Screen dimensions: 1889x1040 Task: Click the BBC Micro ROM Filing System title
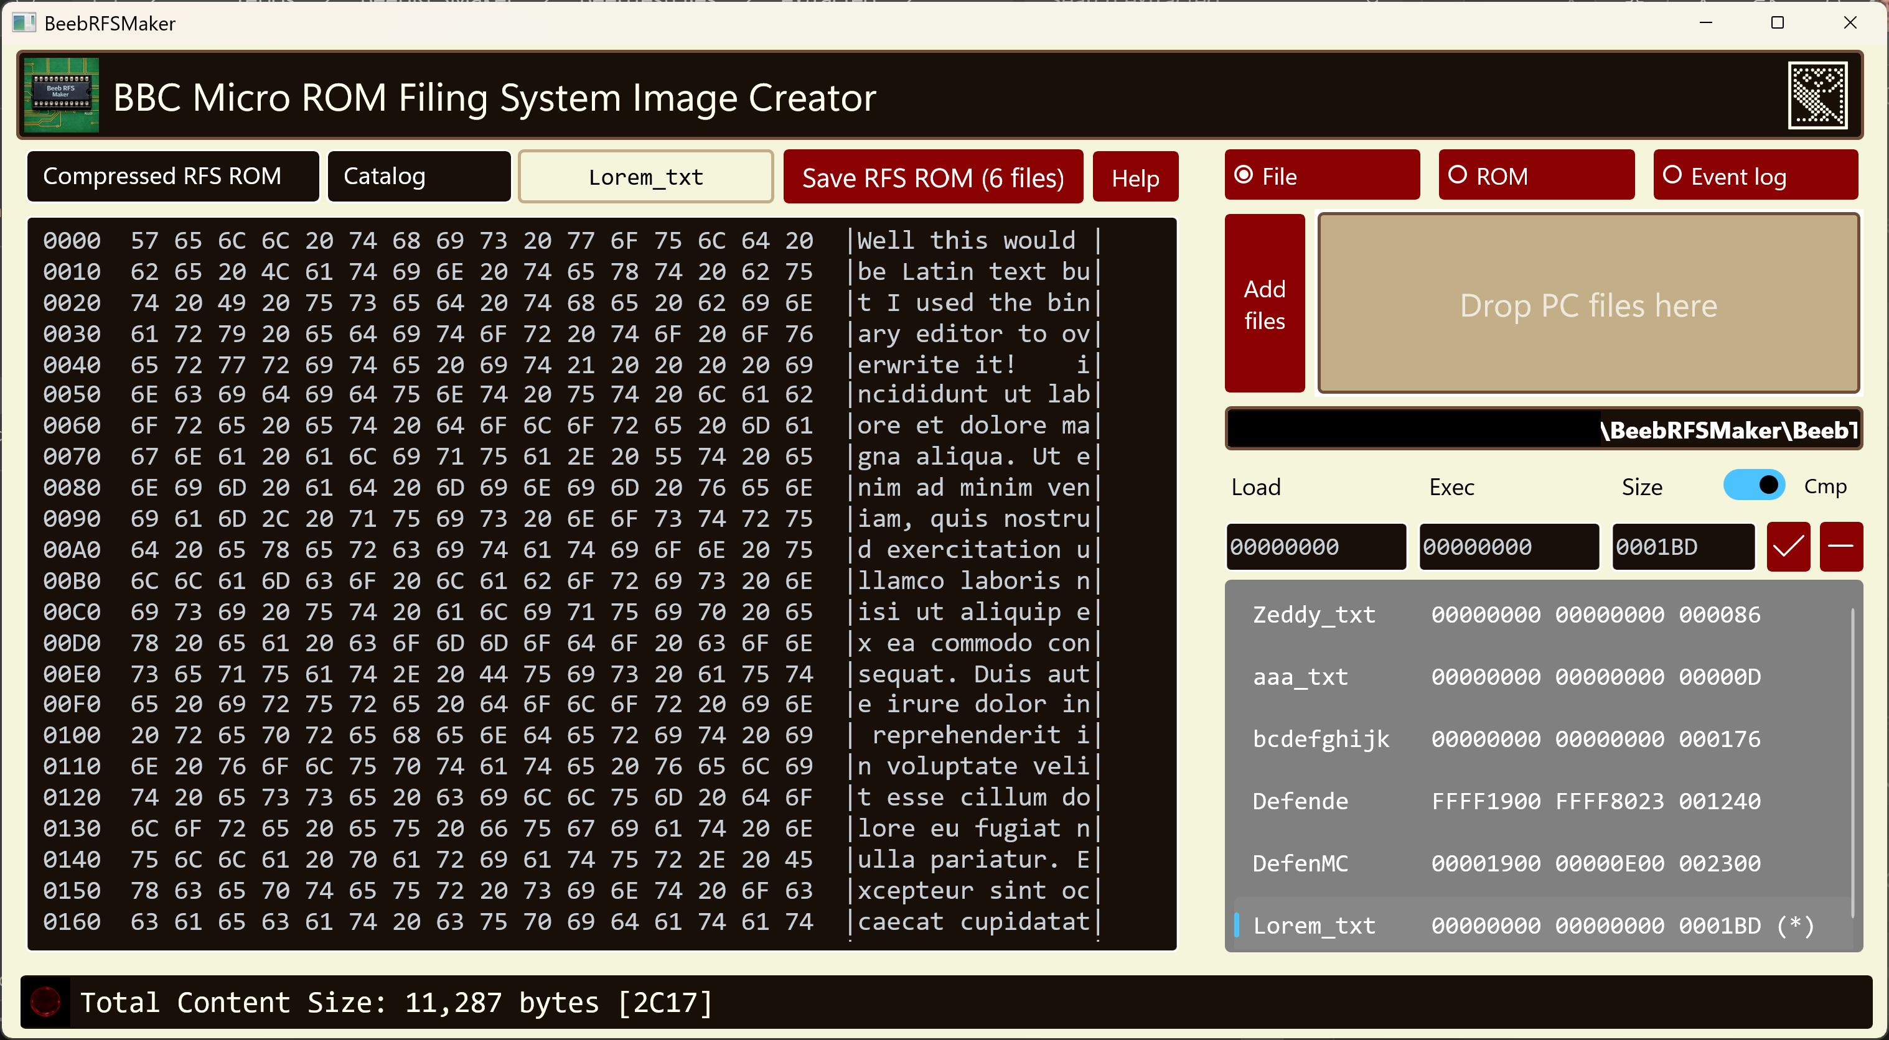point(495,98)
